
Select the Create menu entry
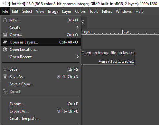point(41,27)
